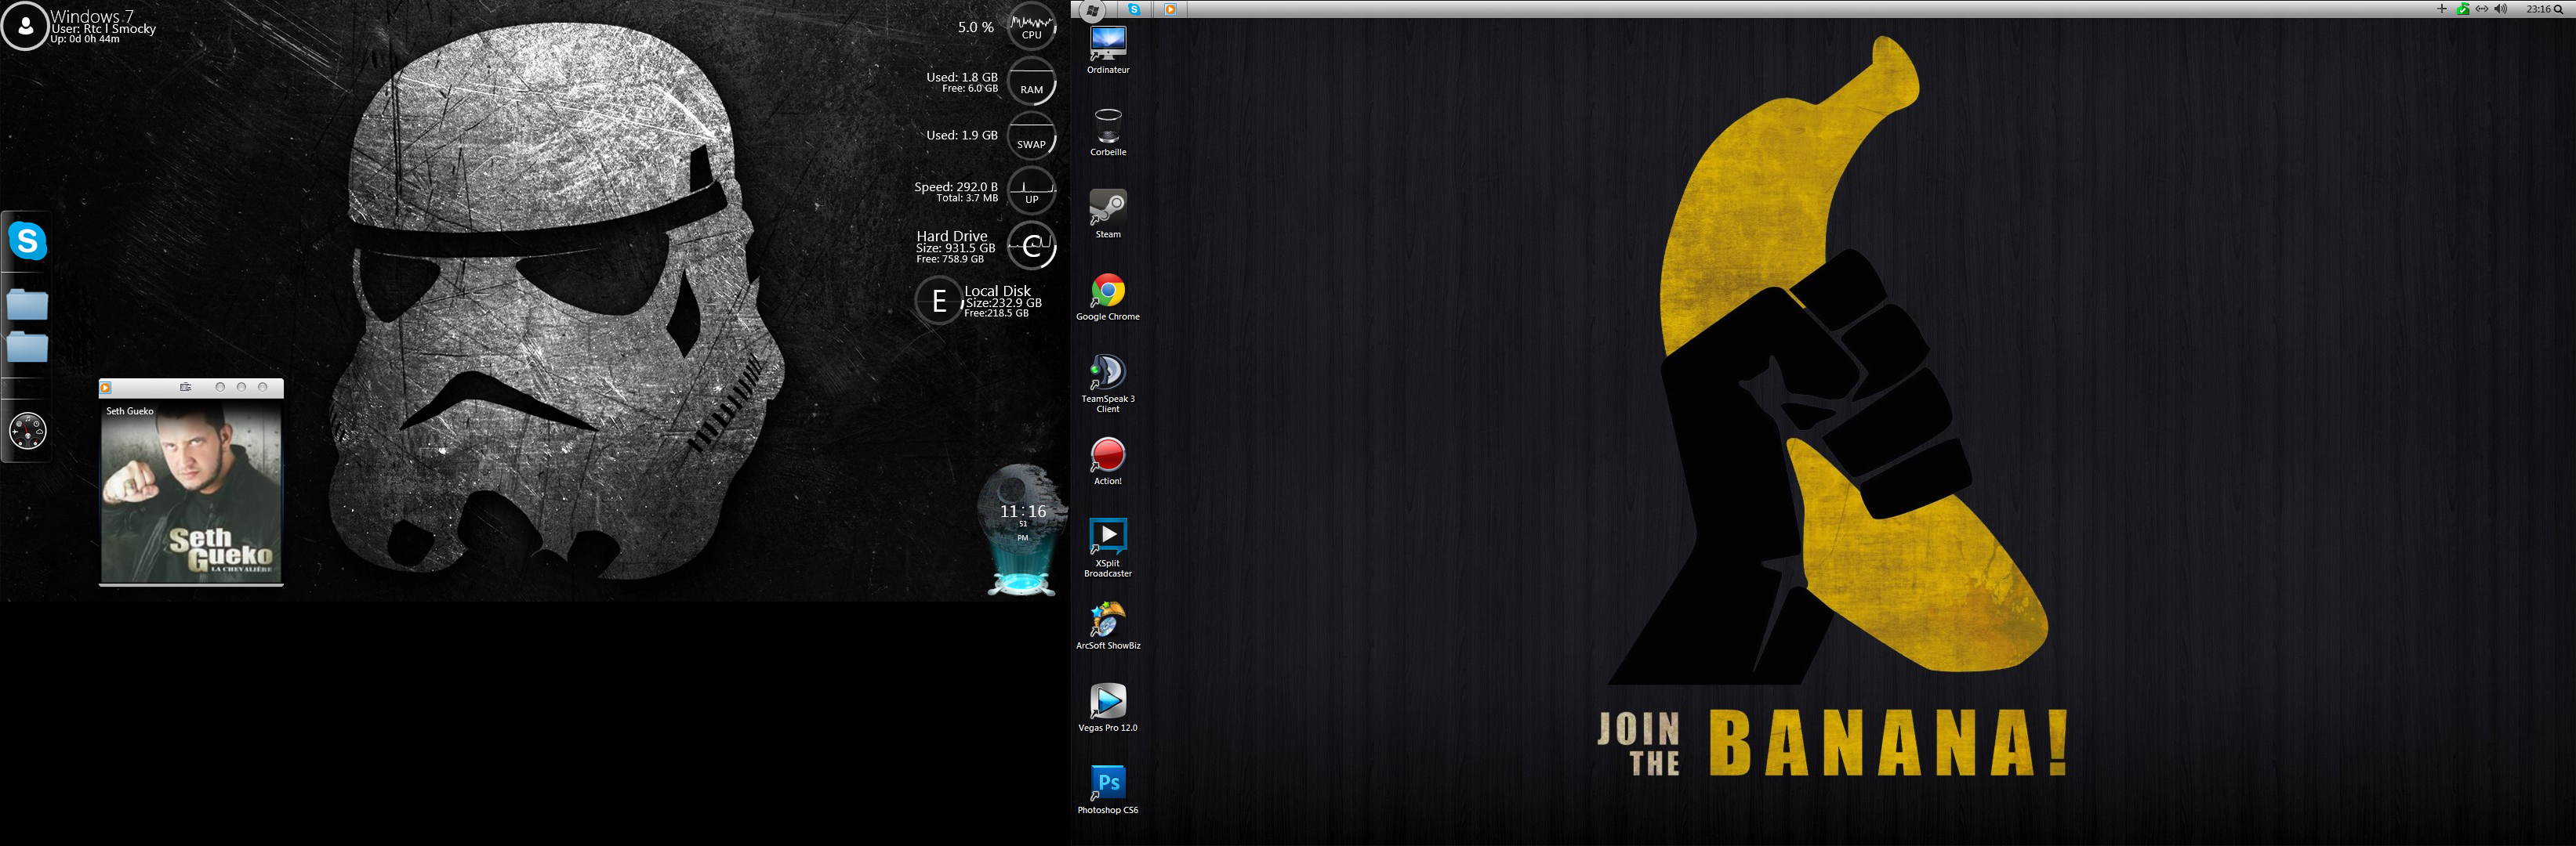
Task: Click the '5.0 %' CPU usage value
Action: [976, 27]
